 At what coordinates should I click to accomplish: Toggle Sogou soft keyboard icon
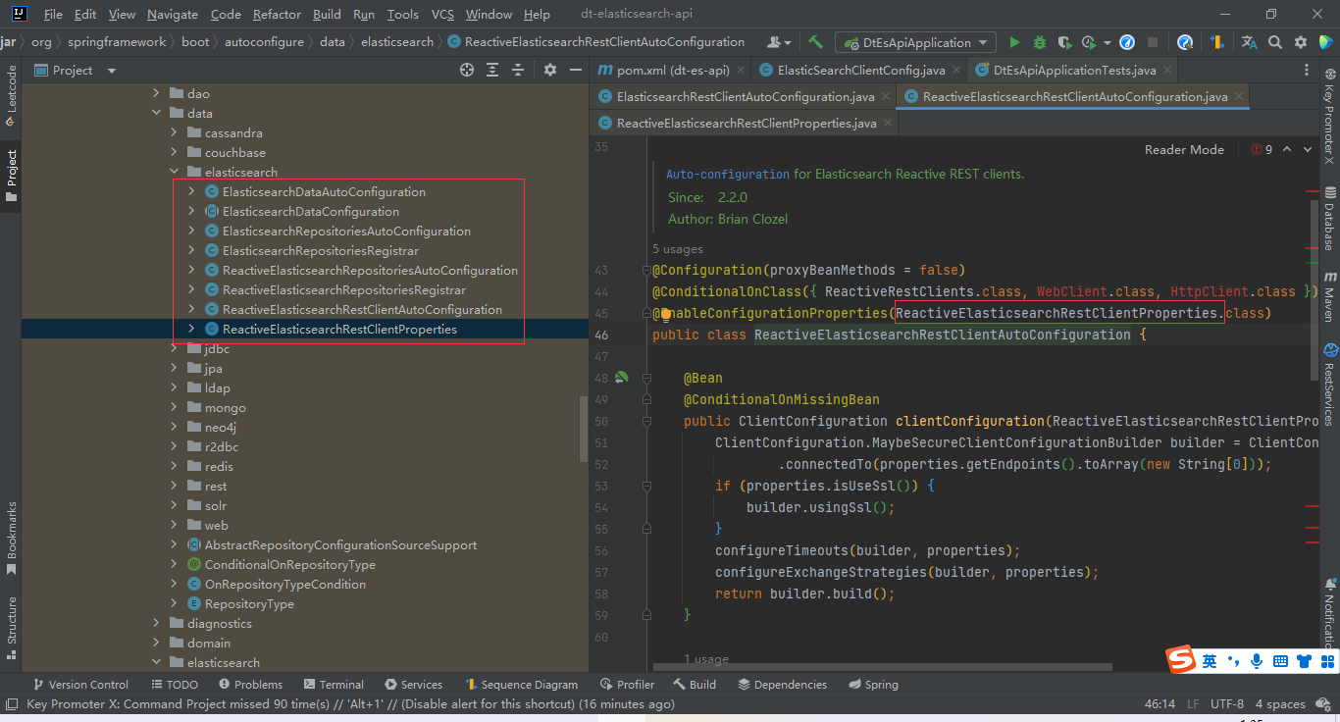(x=1279, y=661)
